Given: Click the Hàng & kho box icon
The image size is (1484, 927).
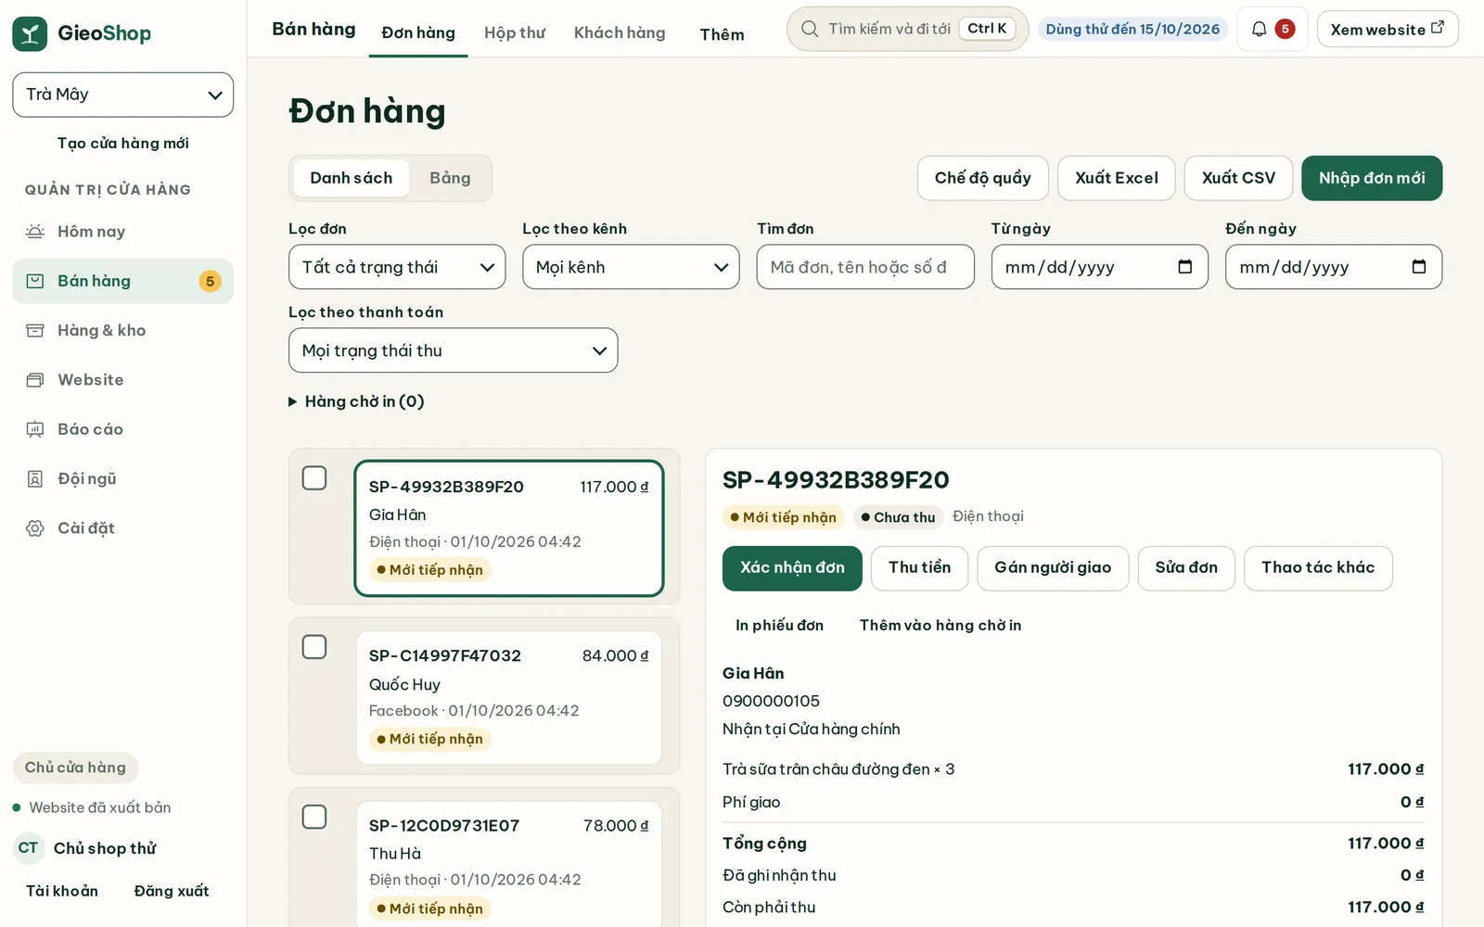Looking at the screenshot, I should tap(35, 330).
